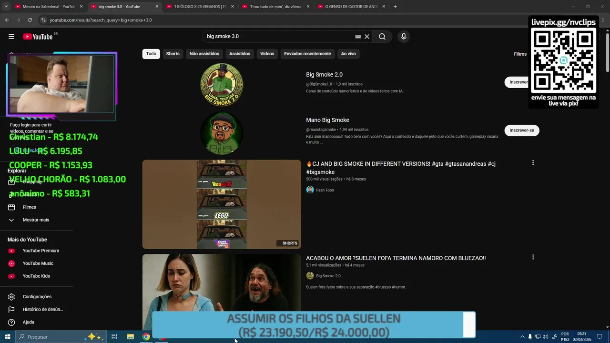
Task: Close the 'Tirou tudo de mim' tab
Action: 308,7
